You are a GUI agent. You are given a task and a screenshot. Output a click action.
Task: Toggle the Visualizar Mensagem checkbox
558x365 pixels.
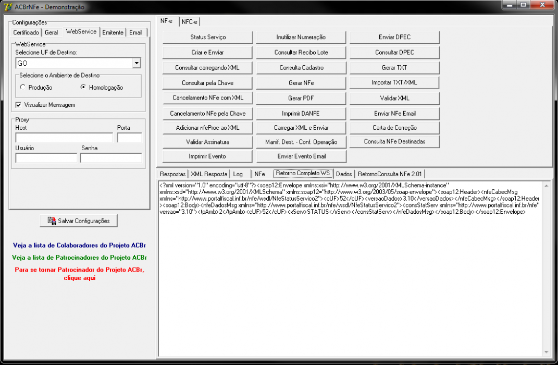(19, 105)
